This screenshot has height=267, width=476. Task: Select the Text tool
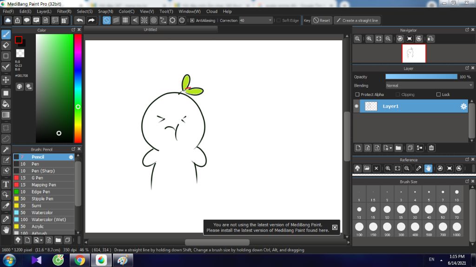click(6, 184)
